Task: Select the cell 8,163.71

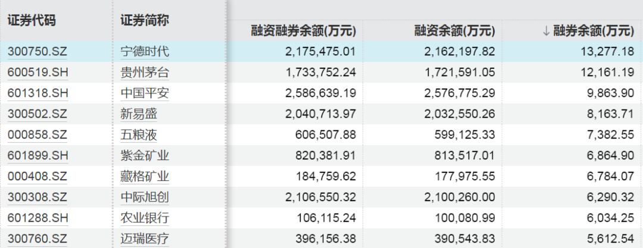Action: point(611,114)
